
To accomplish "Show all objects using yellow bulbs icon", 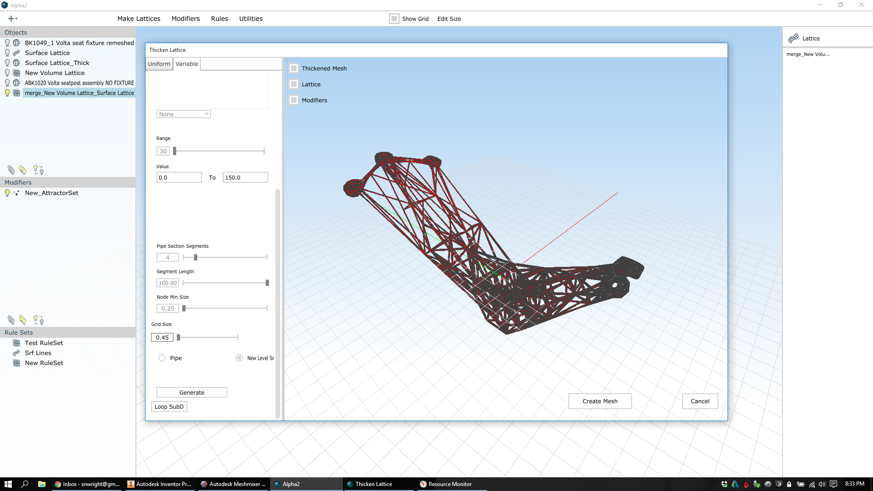I will [x=23, y=170].
